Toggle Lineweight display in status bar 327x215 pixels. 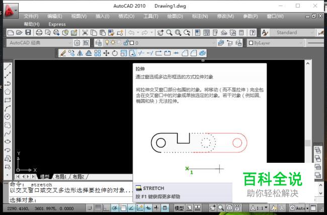tap(156, 207)
